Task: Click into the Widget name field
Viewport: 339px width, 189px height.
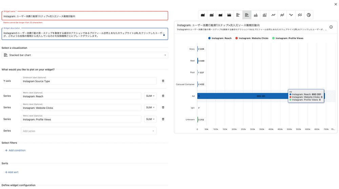Action: (x=85, y=16)
